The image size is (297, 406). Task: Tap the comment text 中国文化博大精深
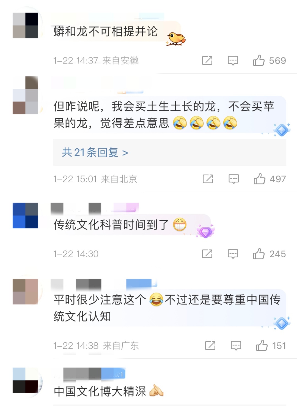[100, 391]
